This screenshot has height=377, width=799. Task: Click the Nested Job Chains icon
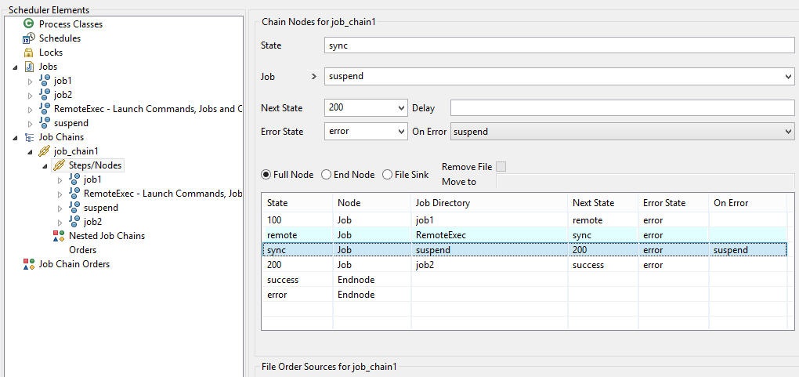coord(59,236)
